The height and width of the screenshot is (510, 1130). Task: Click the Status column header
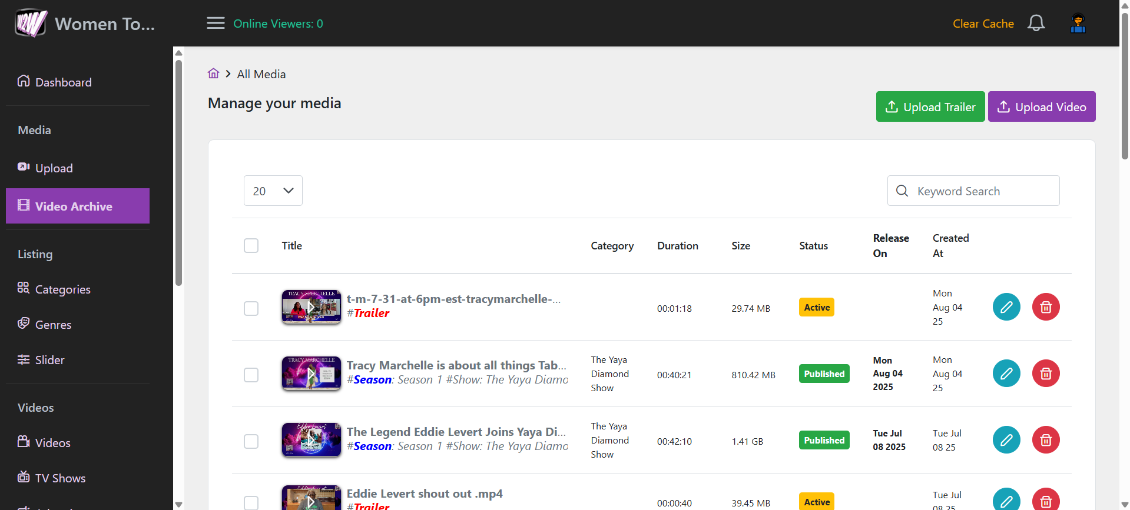(x=813, y=245)
